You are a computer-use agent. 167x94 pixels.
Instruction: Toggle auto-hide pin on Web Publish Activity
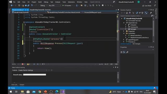click(x=116, y=67)
